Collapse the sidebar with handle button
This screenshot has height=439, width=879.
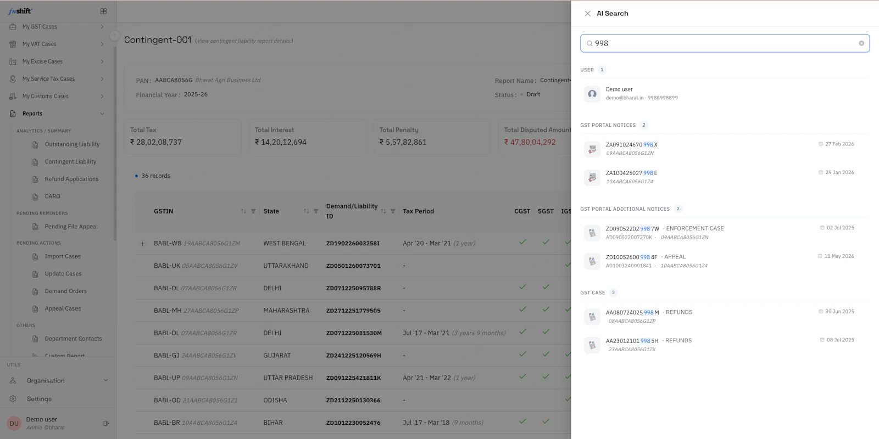115,36
